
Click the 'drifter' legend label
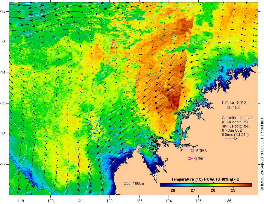tap(199, 158)
